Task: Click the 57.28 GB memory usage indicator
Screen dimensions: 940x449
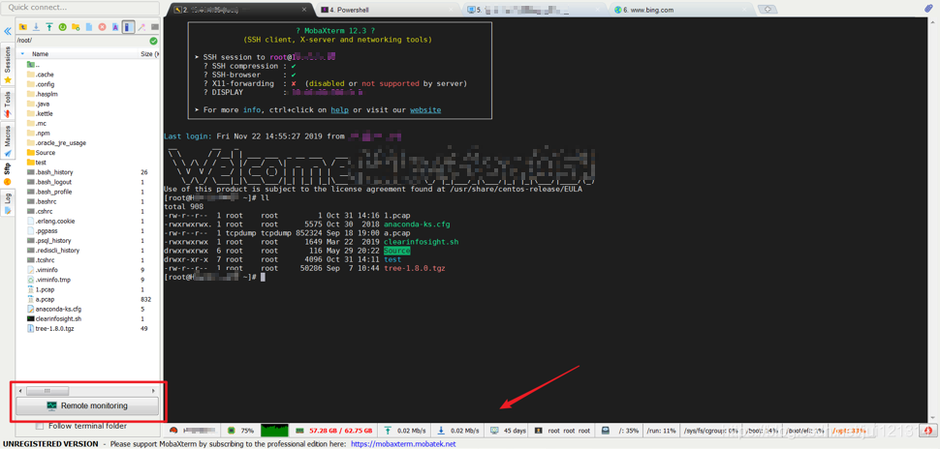Action: pyautogui.click(x=334, y=431)
